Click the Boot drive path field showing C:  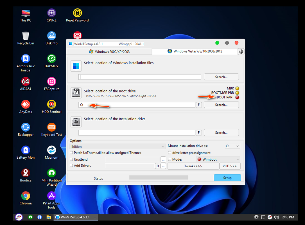coord(137,105)
